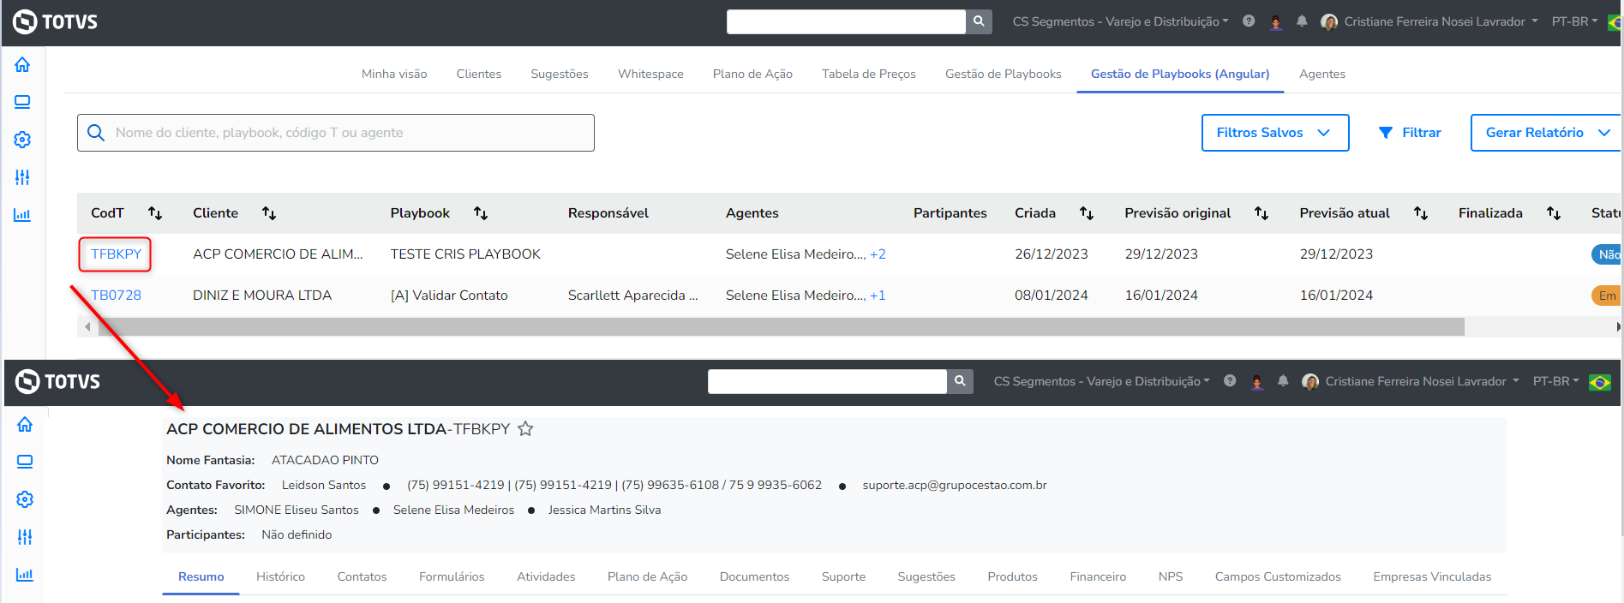This screenshot has width=1624, height=603.
Task: Open the Financeiro client tab
Action: coord(1098,576)
